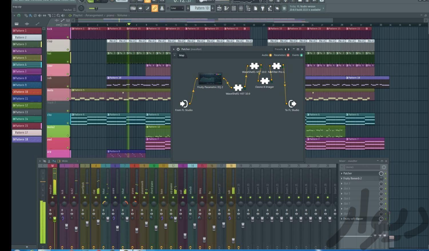Open the Line snap dropdown
Viewport: 429px width, 251px height.
click(177, 8)
